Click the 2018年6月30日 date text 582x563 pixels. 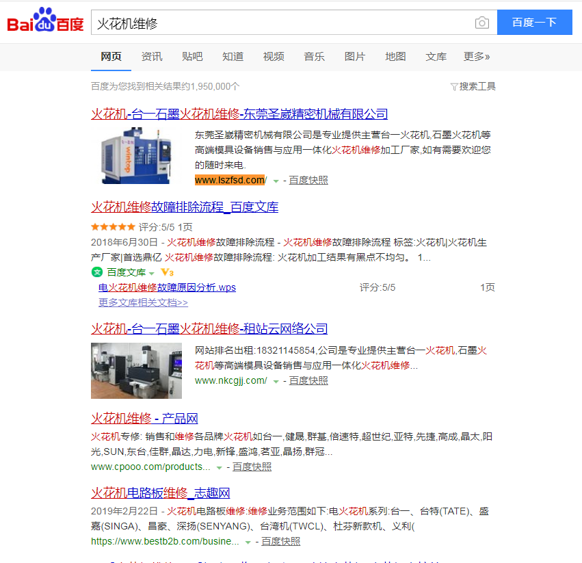tap(124, 242)
